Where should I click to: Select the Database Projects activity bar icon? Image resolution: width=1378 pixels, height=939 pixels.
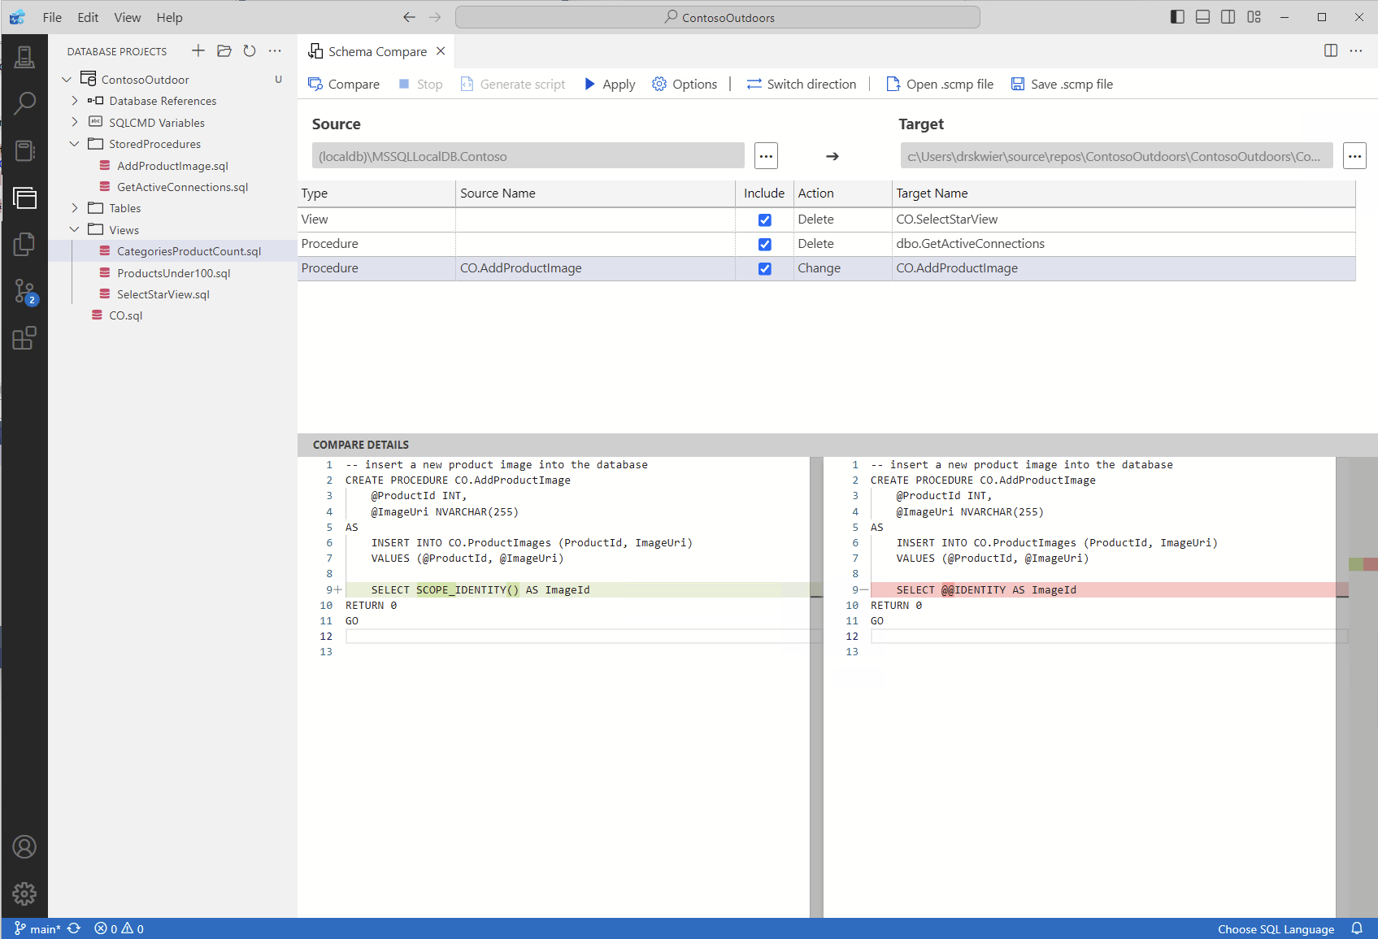[x=24, y=198]
